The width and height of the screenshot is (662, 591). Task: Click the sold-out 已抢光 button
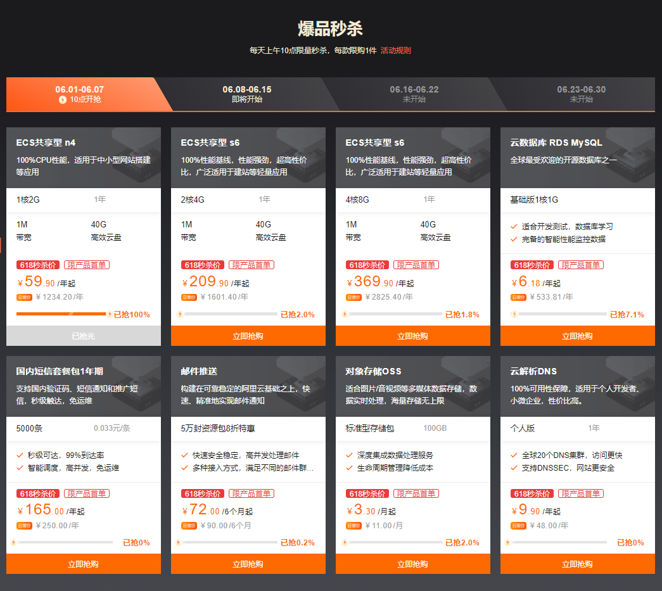[84, 336]
